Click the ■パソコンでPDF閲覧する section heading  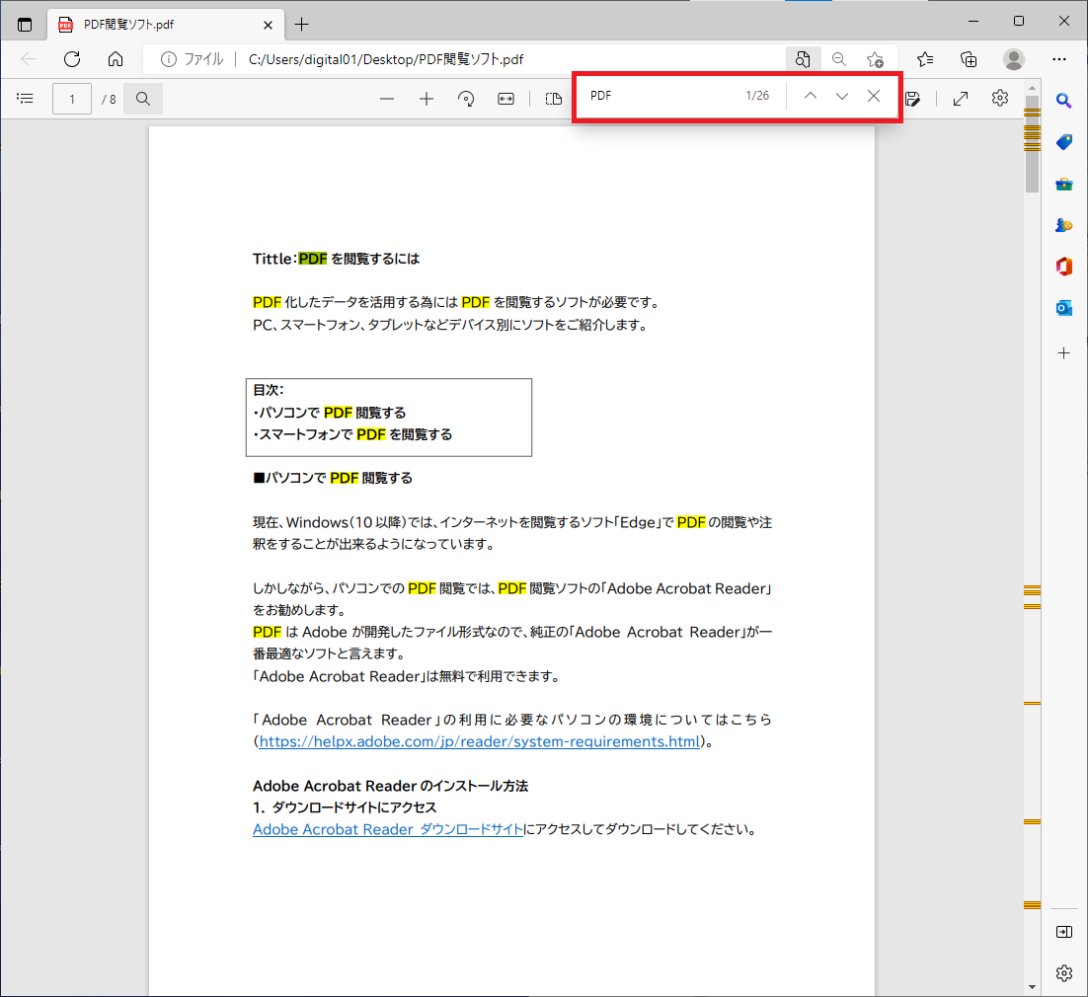333,478
